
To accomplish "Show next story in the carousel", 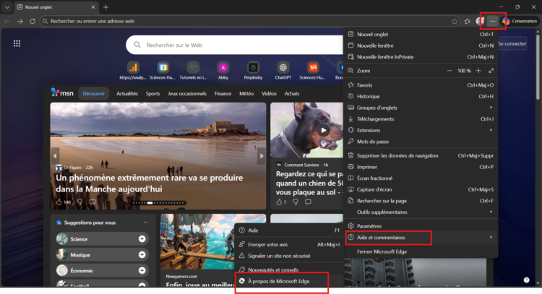I will coord(262,156).
